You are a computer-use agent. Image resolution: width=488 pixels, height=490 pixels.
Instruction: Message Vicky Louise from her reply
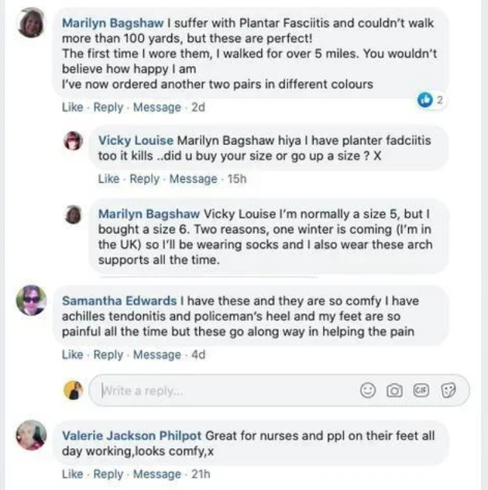pos(193,179)
